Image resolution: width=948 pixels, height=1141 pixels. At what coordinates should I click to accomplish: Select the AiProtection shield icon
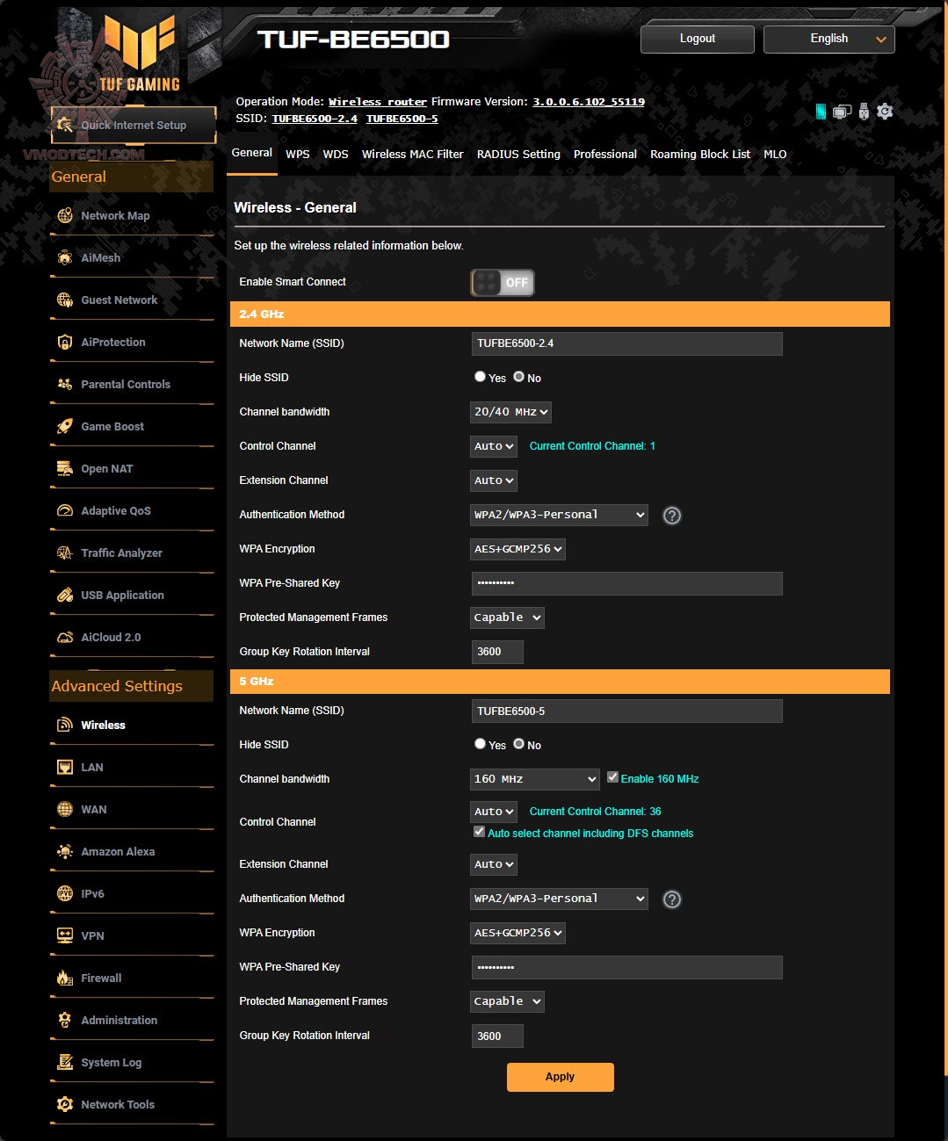click(65, 342)
